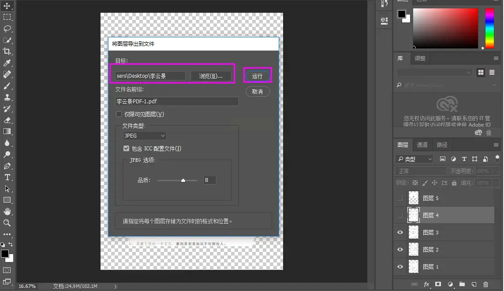Uncheck Include ICC Profile checkbox
The width and height of the screenshot is (504, 291).
click(126, 149)
